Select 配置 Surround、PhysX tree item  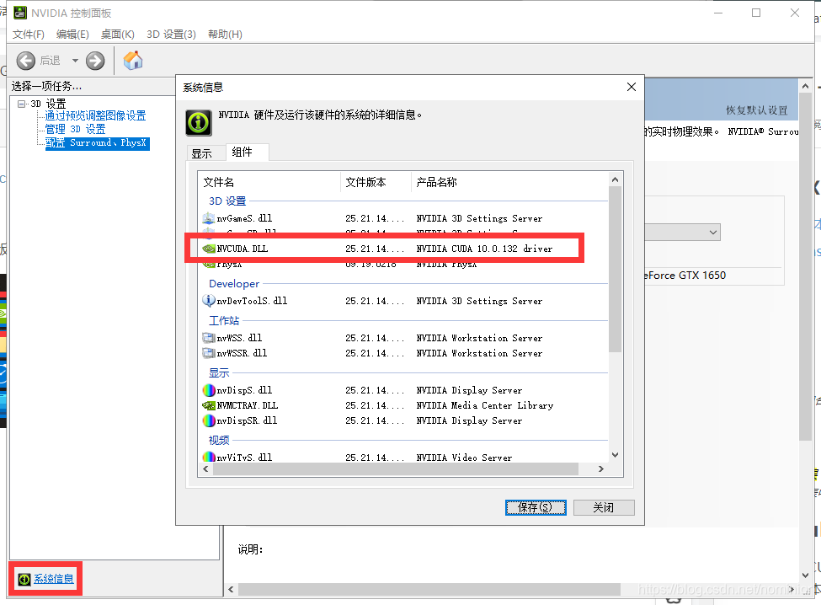coord(98,143)
